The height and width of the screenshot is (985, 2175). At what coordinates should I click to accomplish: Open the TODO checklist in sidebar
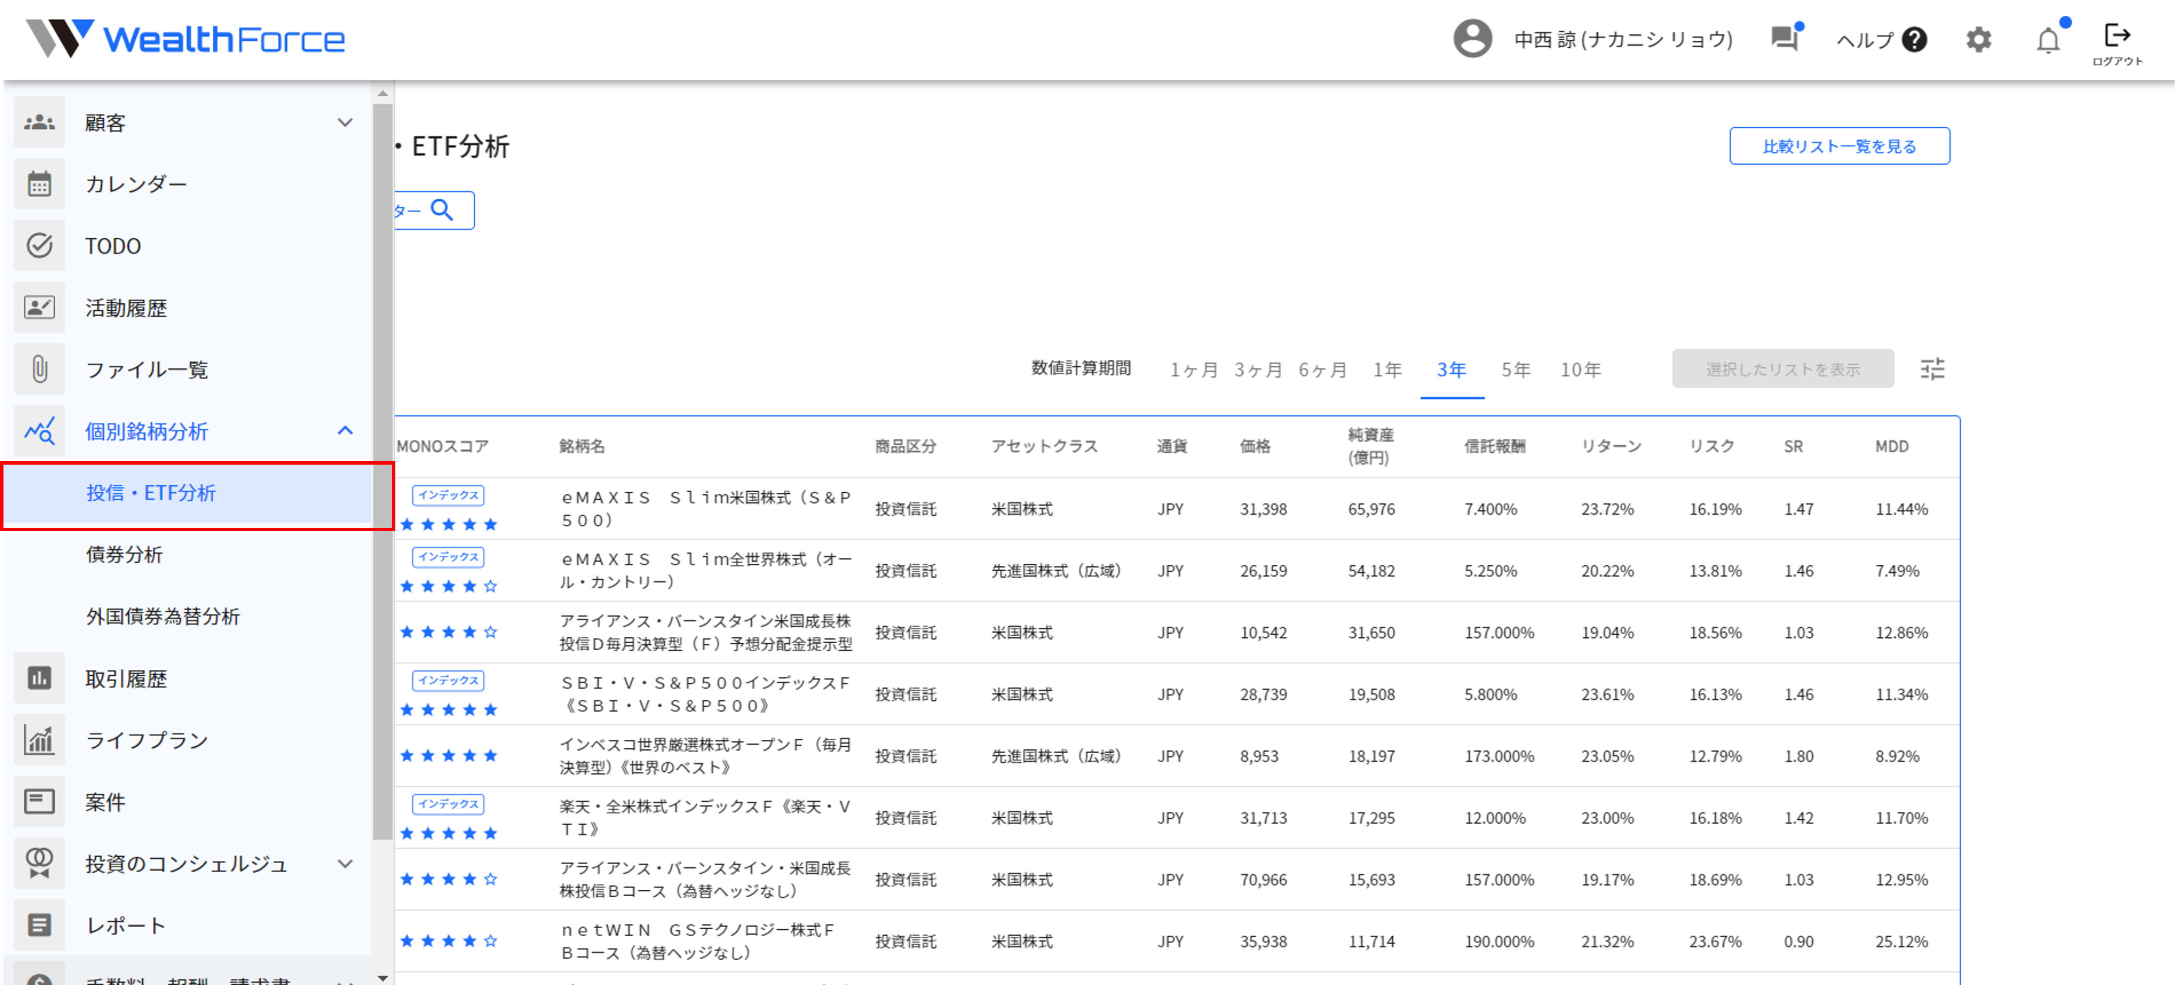pyautogui.click(x=113, y=246)
